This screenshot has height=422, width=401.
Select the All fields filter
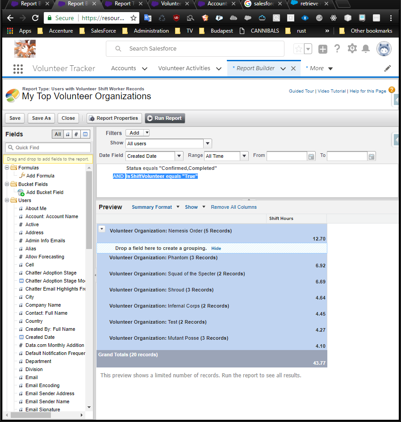pyautogui.click(x=58, y=134)
